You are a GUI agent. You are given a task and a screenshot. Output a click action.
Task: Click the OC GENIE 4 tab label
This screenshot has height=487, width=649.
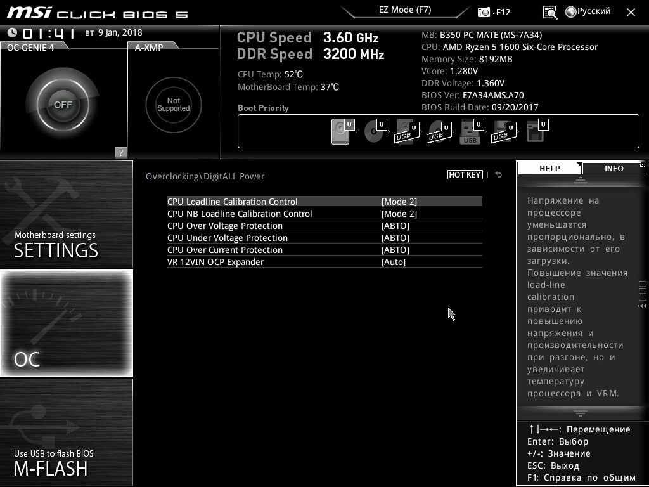(x=30, y=48)
